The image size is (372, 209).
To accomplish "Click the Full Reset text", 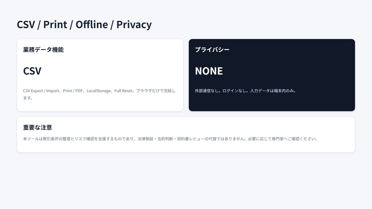I will (123, 91).
